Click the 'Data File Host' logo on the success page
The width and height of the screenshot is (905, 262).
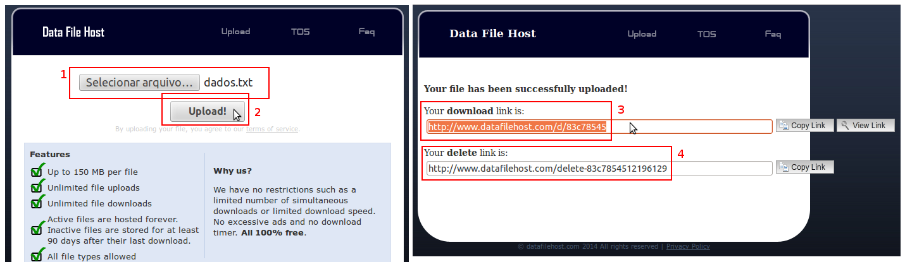click(492, 34)
